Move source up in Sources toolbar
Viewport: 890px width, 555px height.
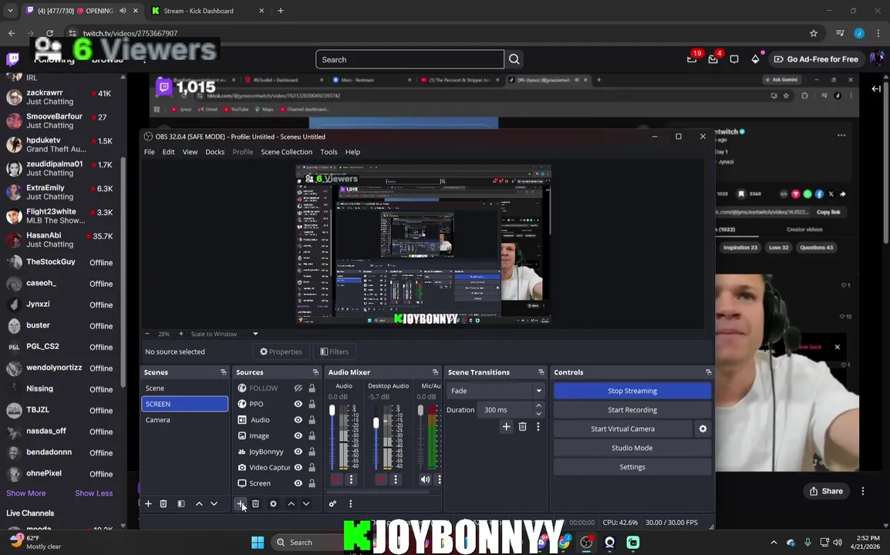[292, 503]
